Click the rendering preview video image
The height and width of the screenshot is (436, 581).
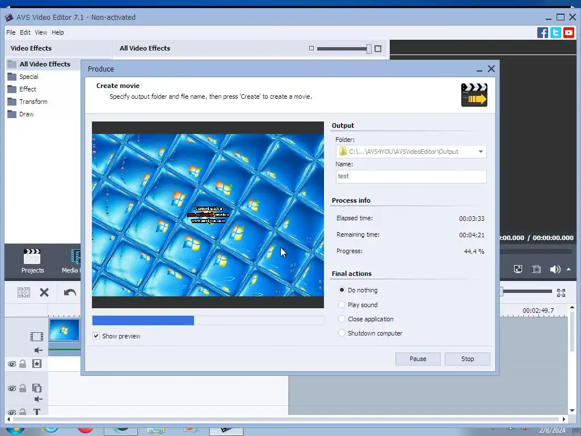pyautogui.click(x=208, y=215)
